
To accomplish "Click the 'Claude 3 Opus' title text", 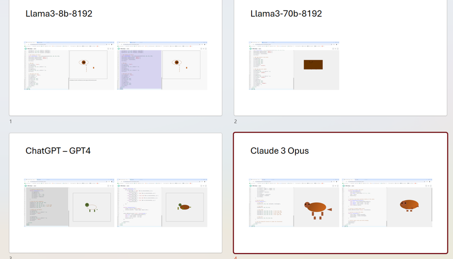I will tap(280, 151).
